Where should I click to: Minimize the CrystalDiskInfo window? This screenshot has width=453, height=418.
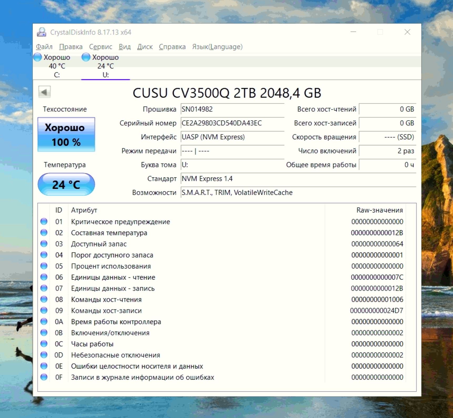[x=353, y=32]
